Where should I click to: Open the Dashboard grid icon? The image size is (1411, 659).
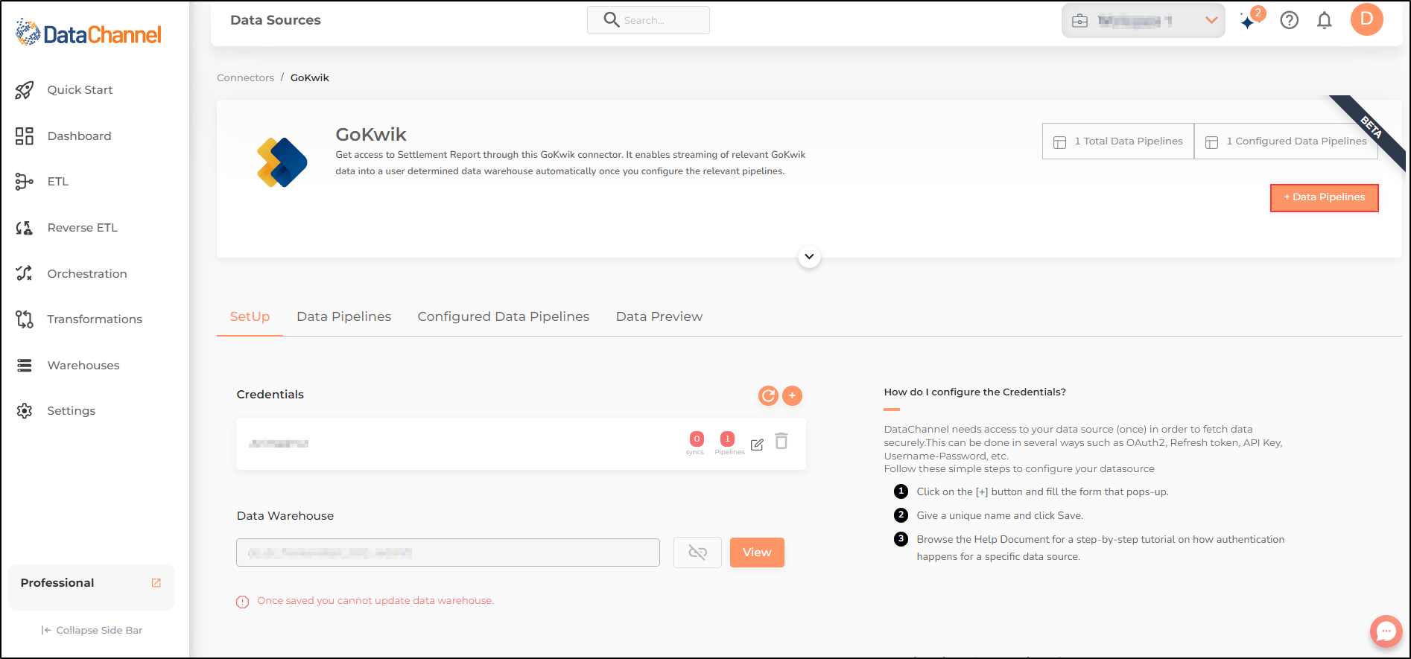[25, 136]
